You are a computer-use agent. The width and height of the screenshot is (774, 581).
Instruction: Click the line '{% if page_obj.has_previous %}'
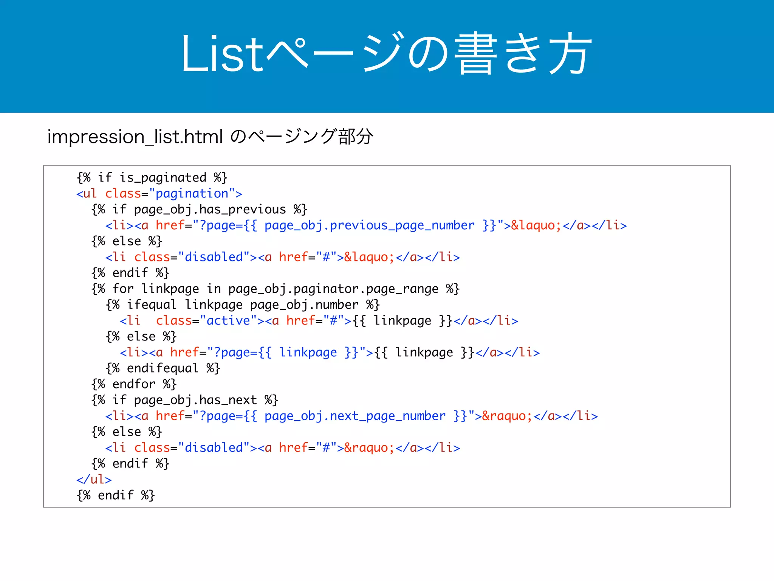(x=199, y=209)
